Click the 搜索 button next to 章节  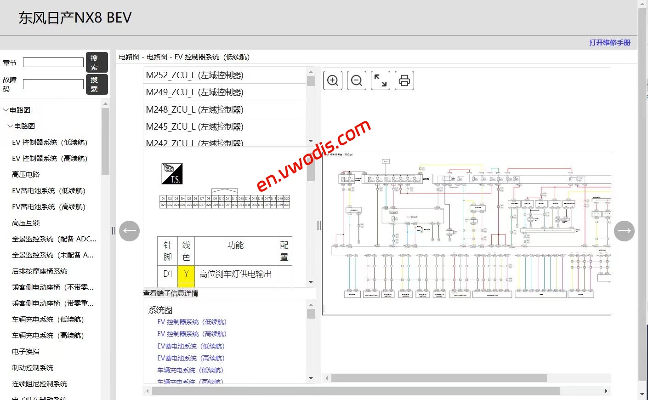click(x=97, y=62)
